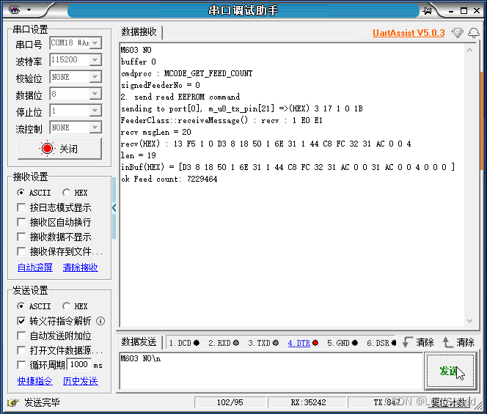Enable 接收数据不显示 checkbox
The width and height of the screenshot is (487, 414).
[21, 237]
